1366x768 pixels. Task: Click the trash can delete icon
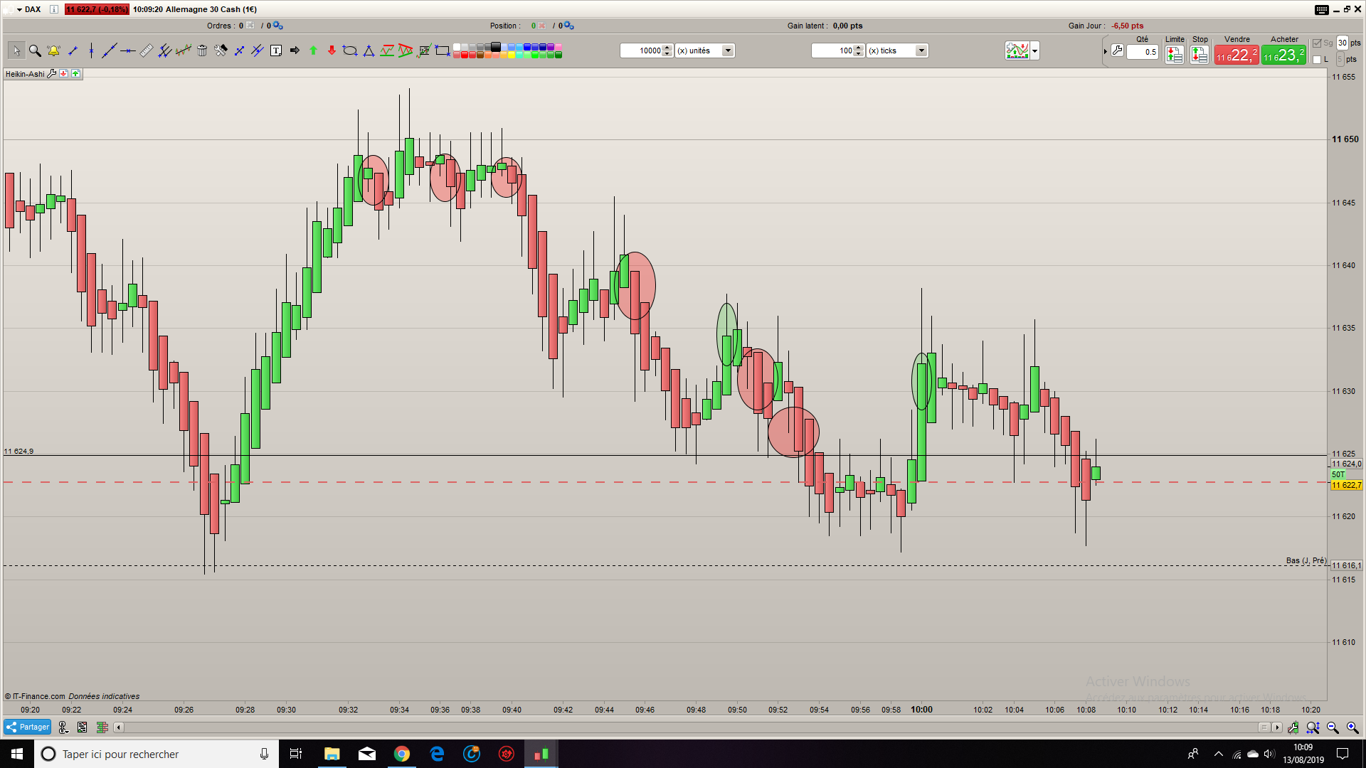click(202, 50)
